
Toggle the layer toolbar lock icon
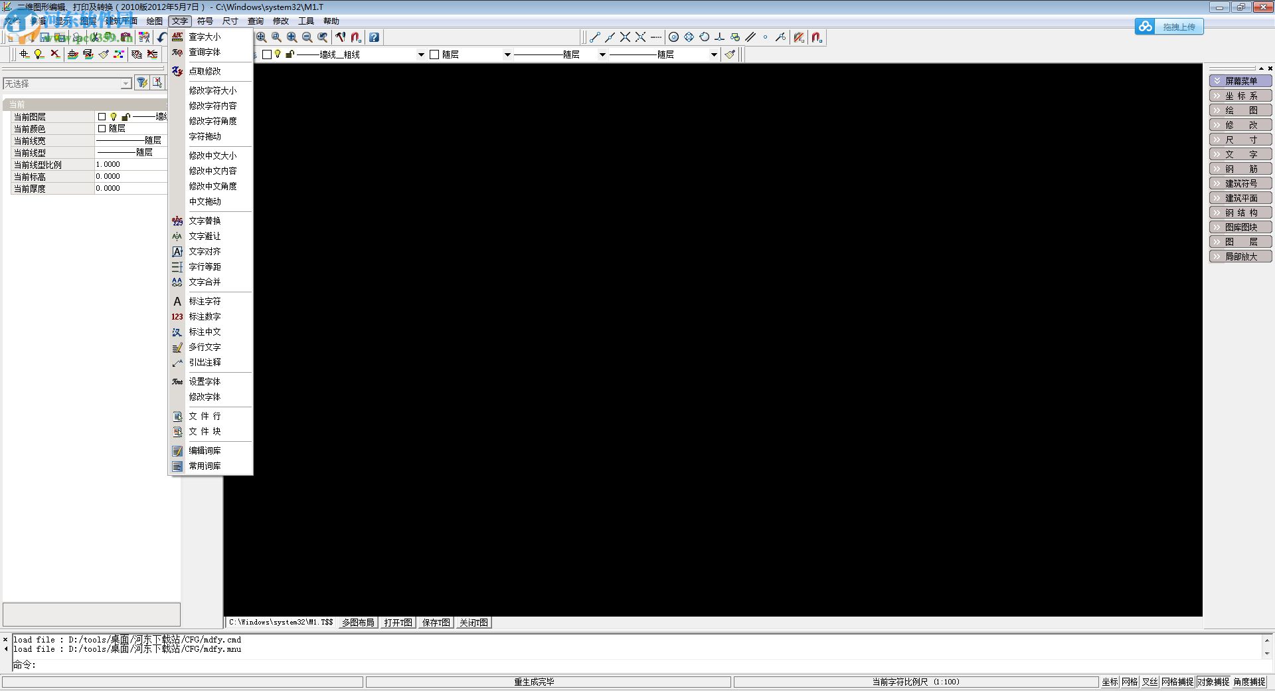[290, 54]
